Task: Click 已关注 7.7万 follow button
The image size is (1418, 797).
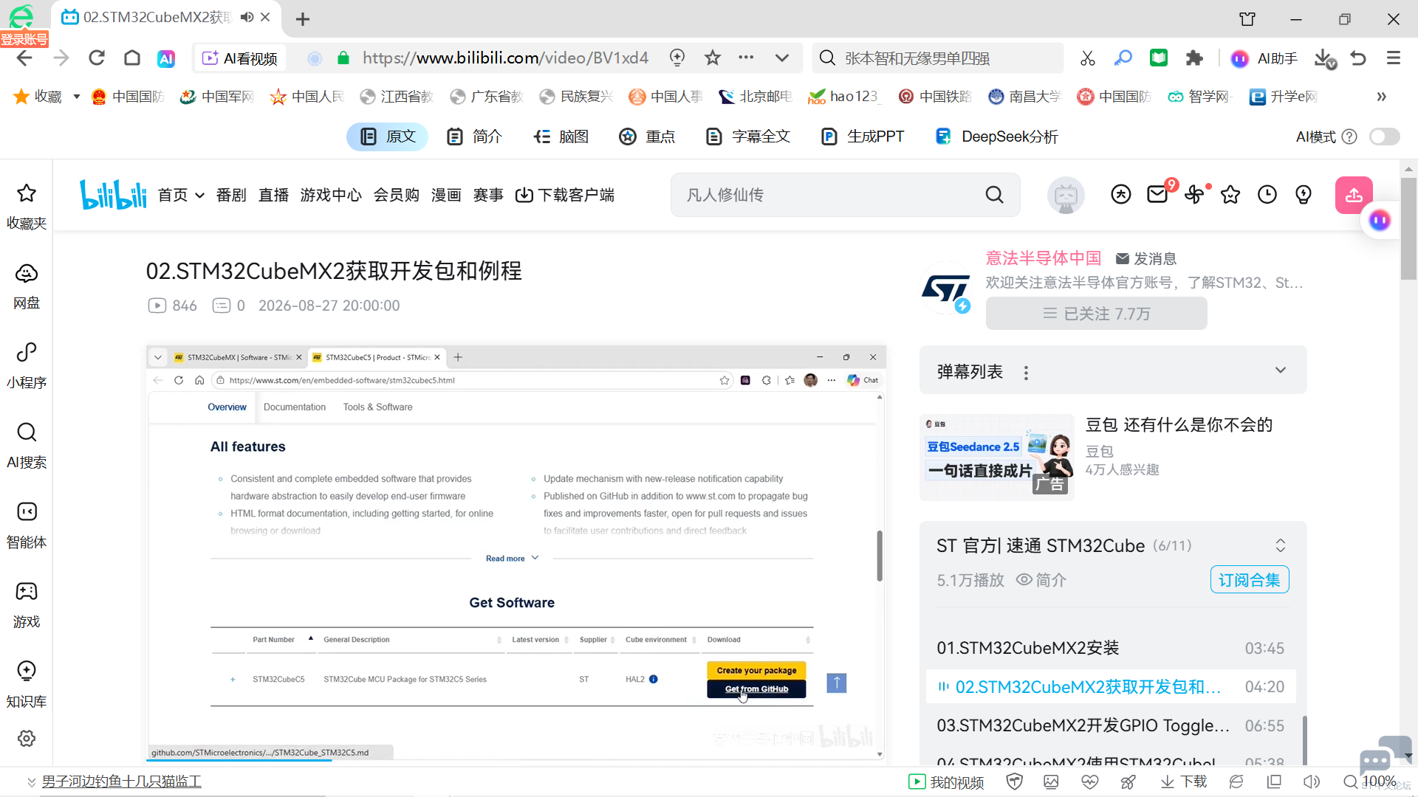Action: click(x=1096, y=314)
